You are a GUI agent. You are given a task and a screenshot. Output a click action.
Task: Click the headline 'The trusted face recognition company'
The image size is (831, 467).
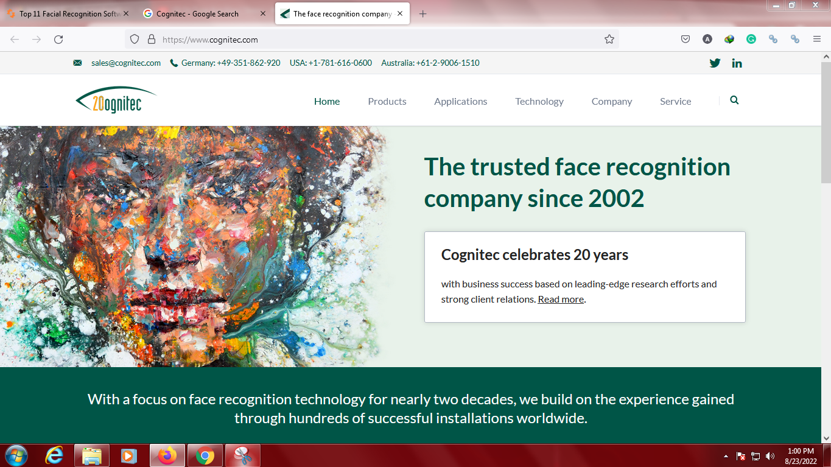577,182
